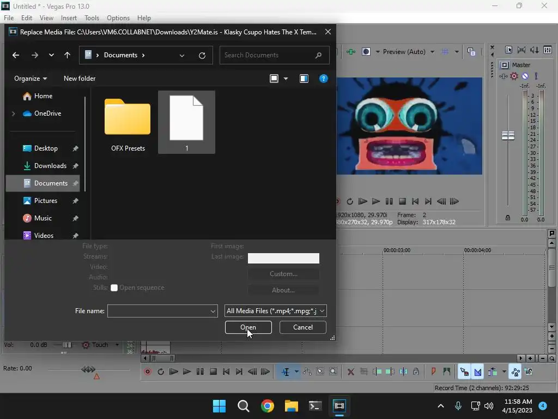This screenshot has height=419, width=558.
Task: Open the Preview (Auto) quality dropdown
Action: click(432, 52)
